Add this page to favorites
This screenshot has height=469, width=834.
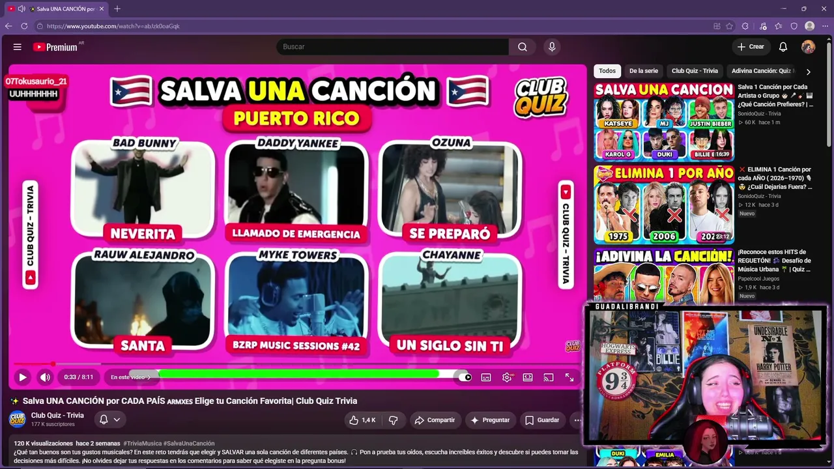729,26
